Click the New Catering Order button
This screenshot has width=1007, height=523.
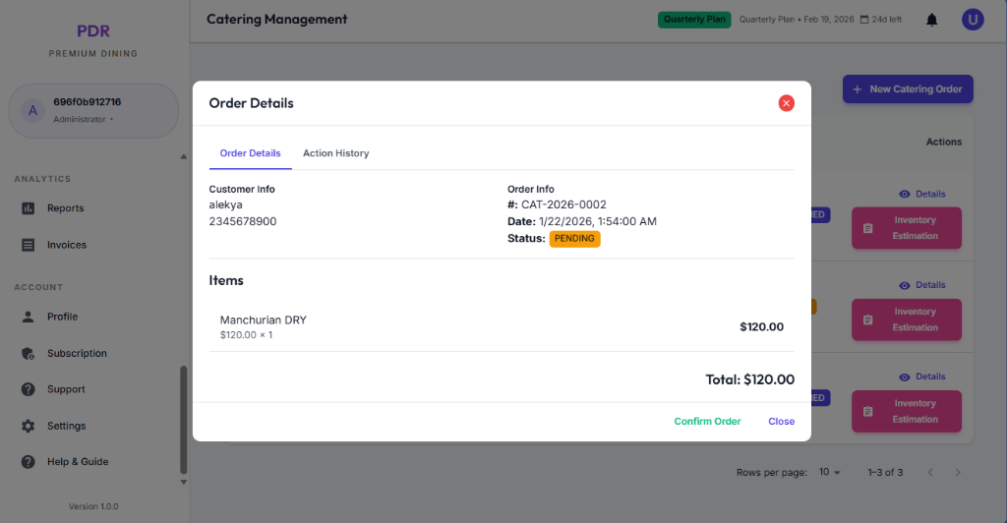pyautogui.click(x=907, y=89)
